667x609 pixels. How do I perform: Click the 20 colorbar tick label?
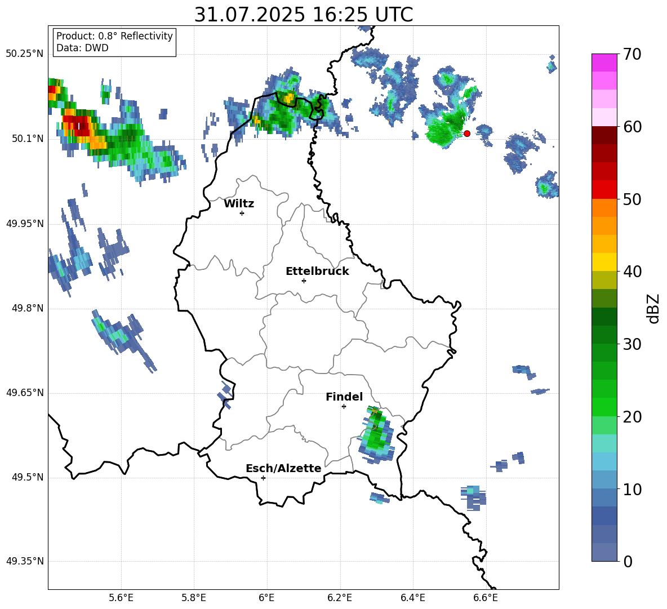[632, 417]
